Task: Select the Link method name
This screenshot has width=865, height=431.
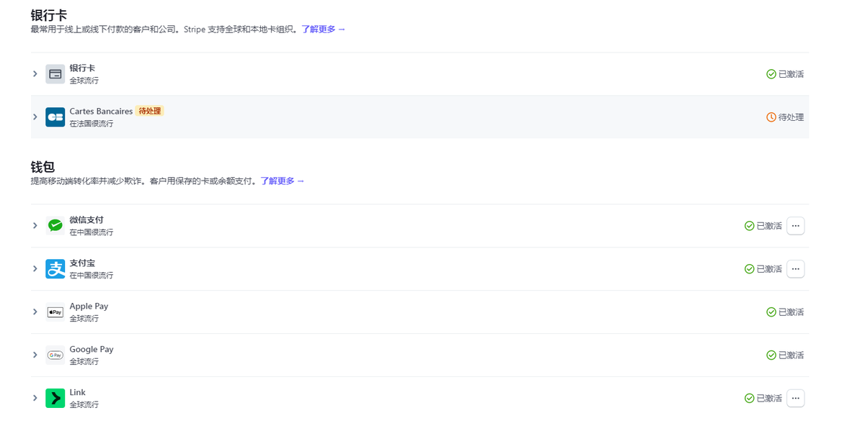Action: pos(77,393)
